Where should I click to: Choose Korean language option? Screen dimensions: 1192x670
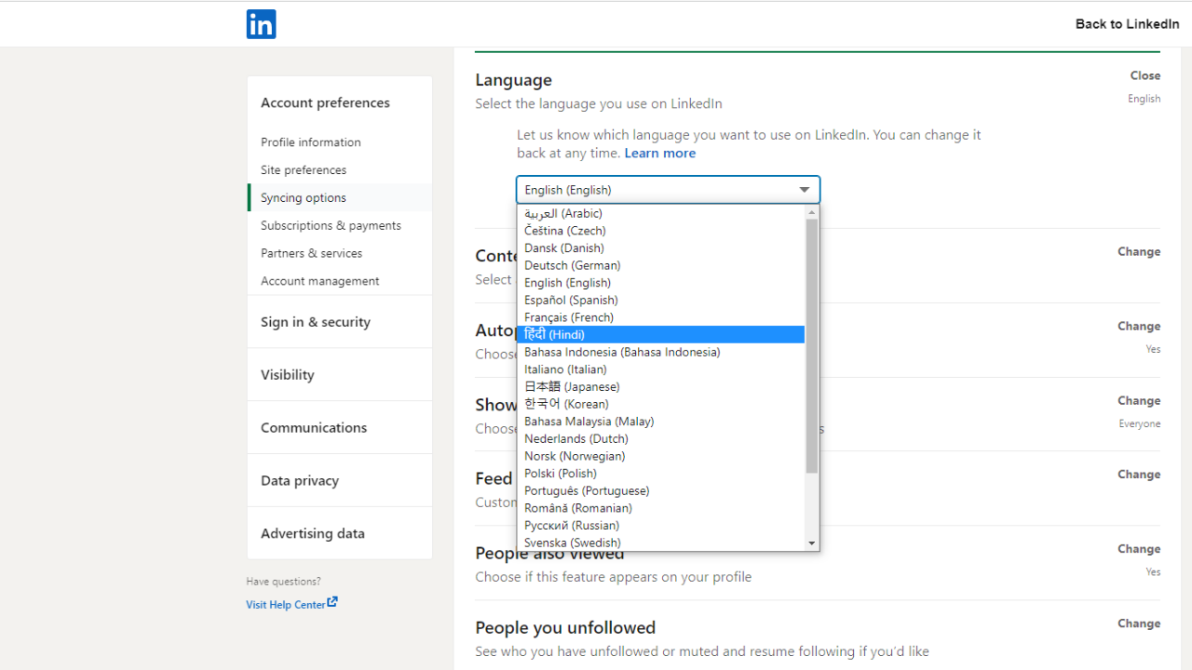[660, 404]
